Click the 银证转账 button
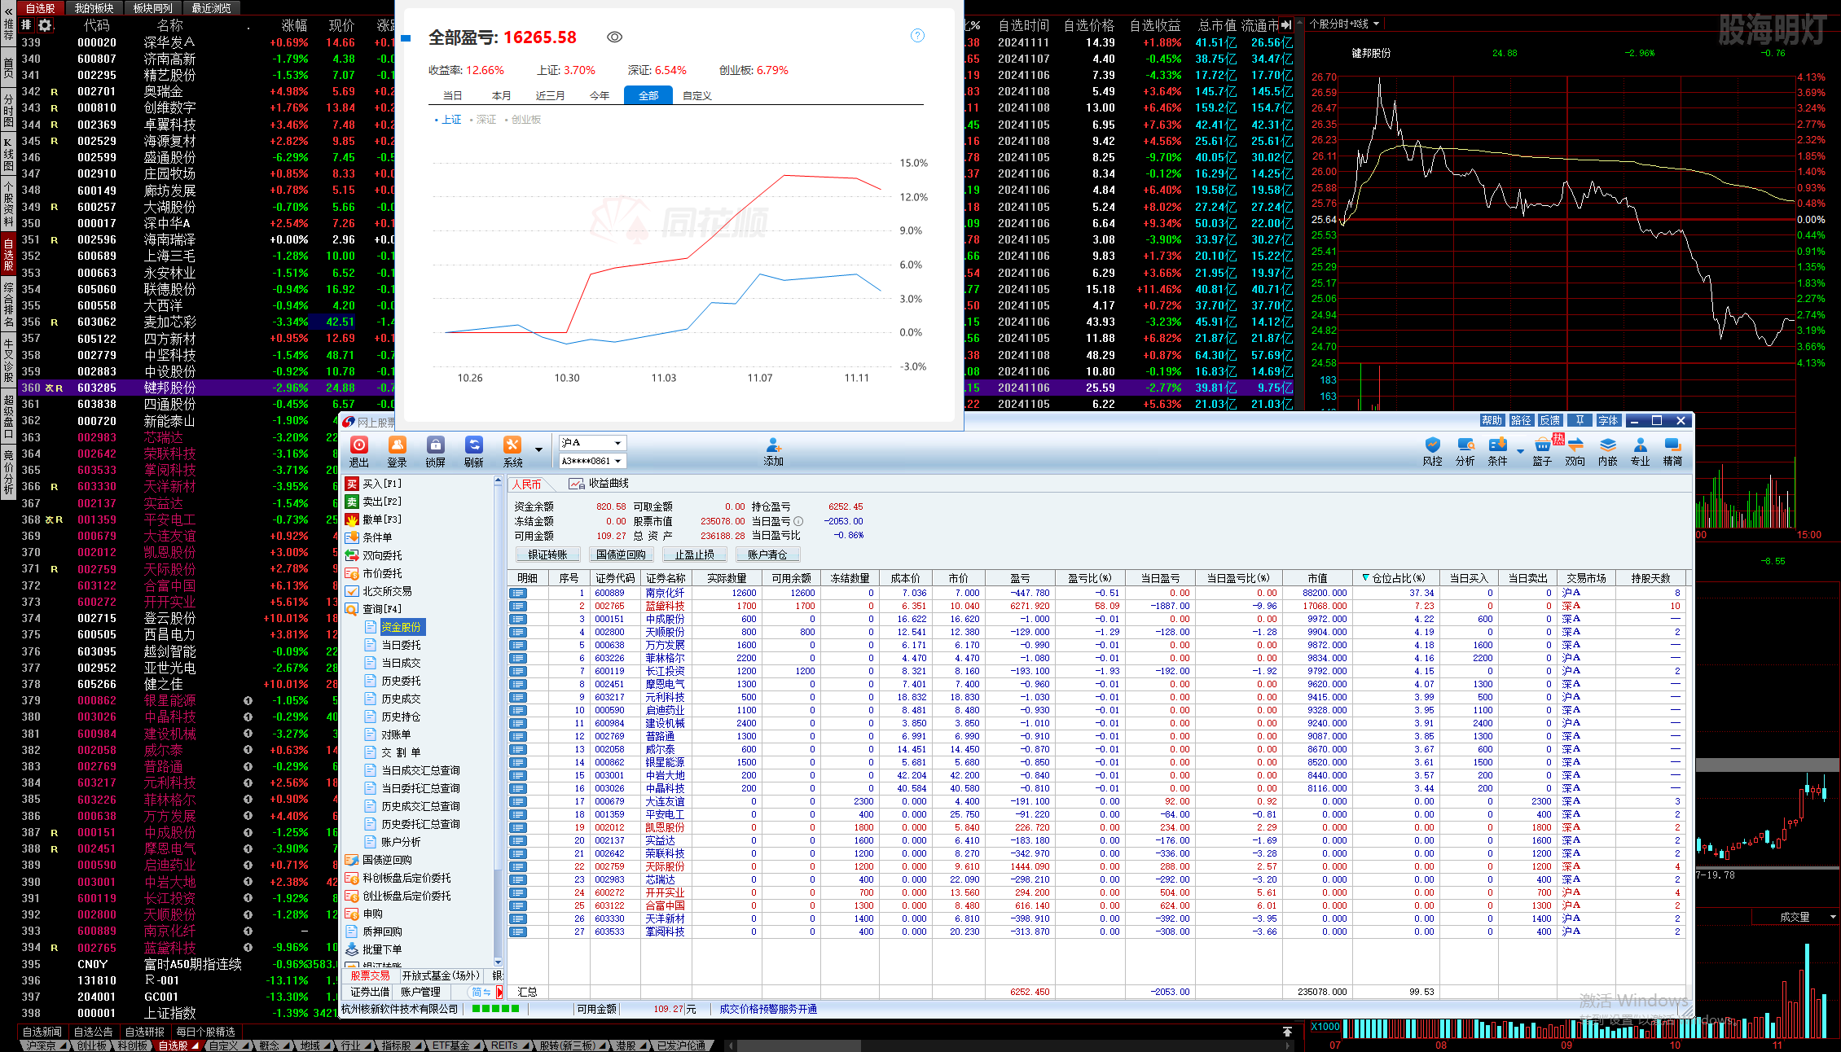Image resolution: width=1841 pixels, height=1052 pixels. coord(547,554)
